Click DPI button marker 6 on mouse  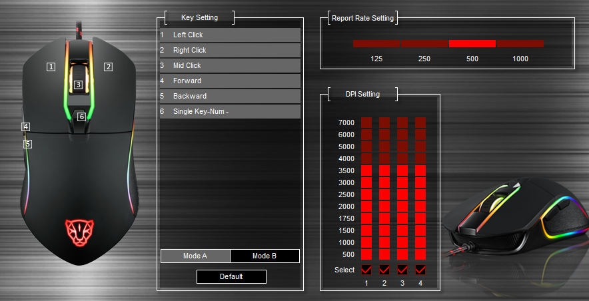pyautogui.click(x=81, y=117)
